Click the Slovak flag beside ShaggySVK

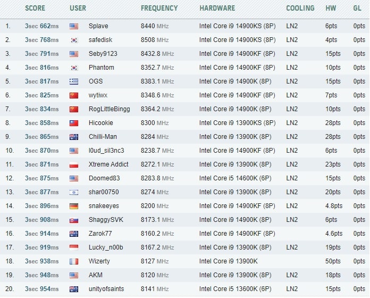(x=74, y=220)
